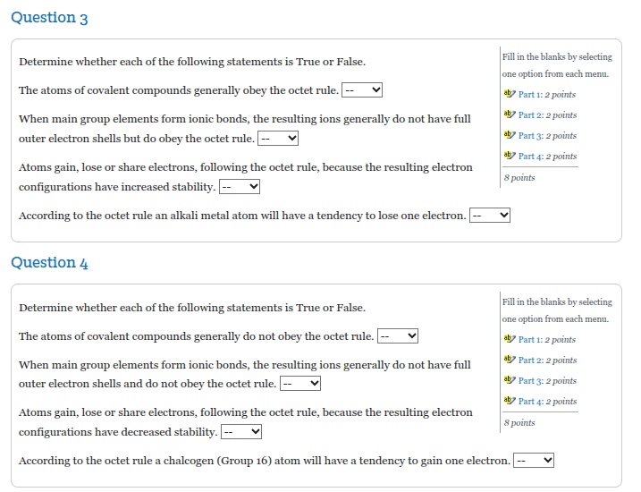Open Question 4 'Part 2: 2 points' link
641x492 pixels.
pyautogui.click(x=547, y=360)
